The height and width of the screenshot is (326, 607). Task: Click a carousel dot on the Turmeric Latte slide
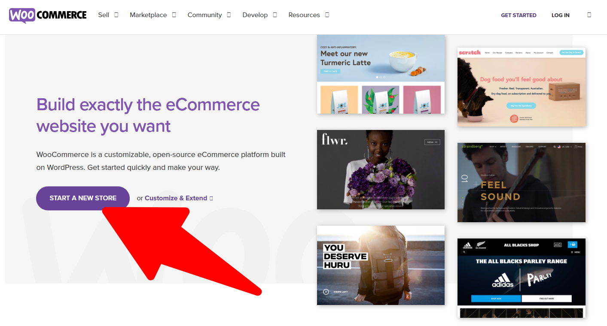pos(377,77)
